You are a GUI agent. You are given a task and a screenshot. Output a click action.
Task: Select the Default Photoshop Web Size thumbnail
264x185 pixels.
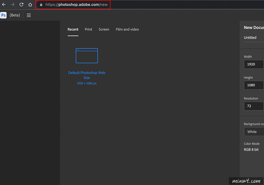point(87,56)
